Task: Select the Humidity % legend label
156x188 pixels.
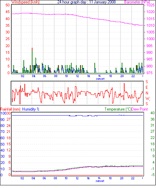Action: 31,109
